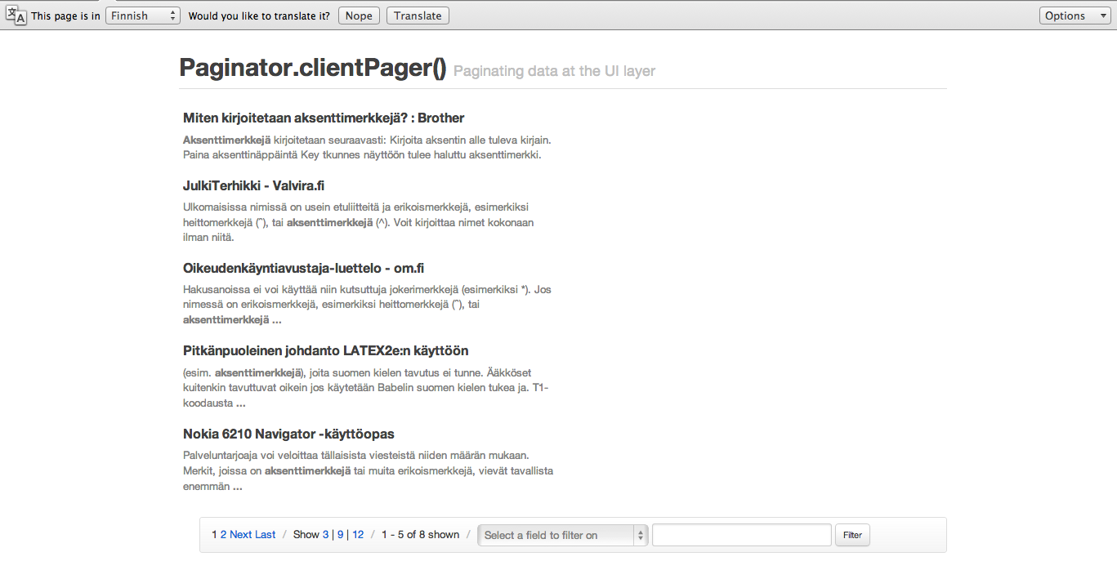The width and height of the screenshot is (1117, 579).
Task: Open the LATEX2e johdanto result
Action: [325, 350]
